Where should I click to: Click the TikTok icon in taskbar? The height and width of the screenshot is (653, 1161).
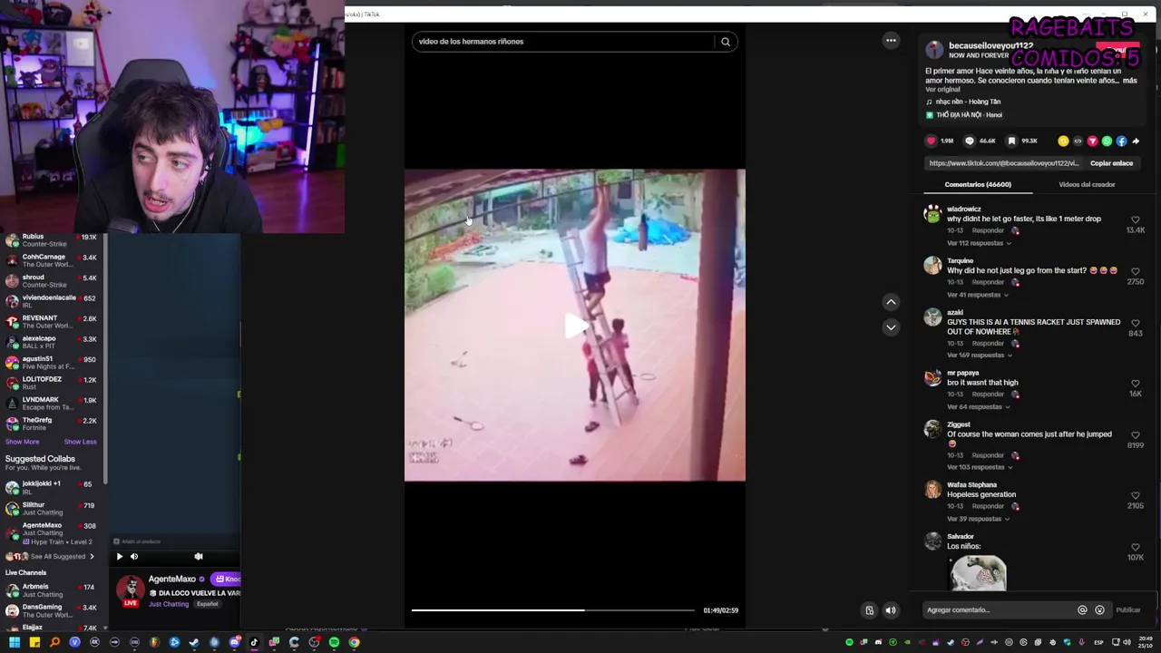pyautogui.click(x=254, y=642)
